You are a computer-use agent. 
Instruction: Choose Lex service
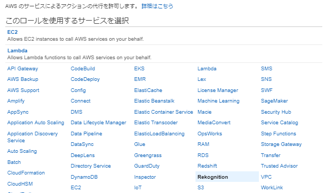pyautogui.click(x=202, y=79)
